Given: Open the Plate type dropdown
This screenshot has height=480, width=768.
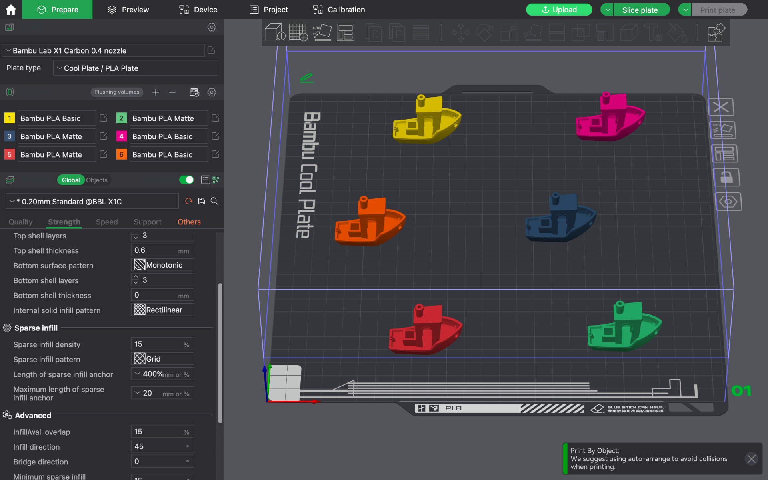Looking at the screenshot, I should (136, 68).
